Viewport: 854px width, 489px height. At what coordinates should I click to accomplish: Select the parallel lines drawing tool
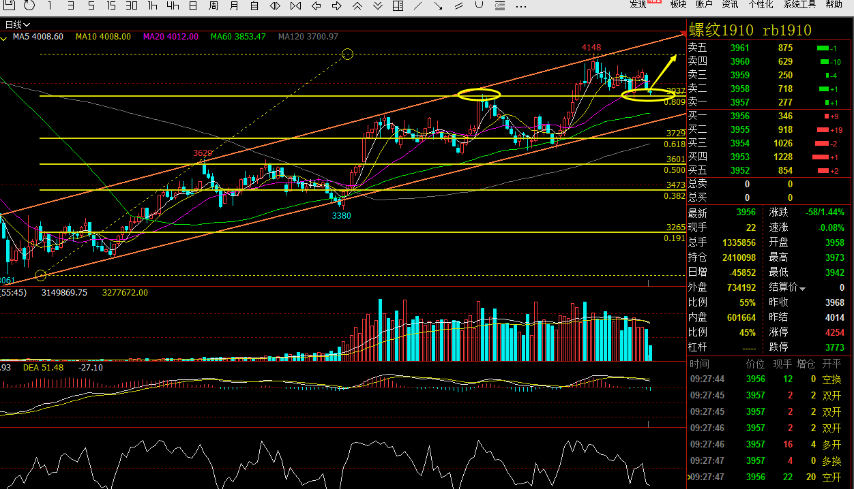(459, 5)
